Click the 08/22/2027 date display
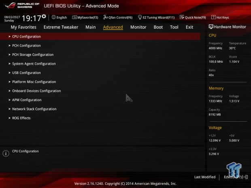 pyautogui.click(x=12, y=17)
